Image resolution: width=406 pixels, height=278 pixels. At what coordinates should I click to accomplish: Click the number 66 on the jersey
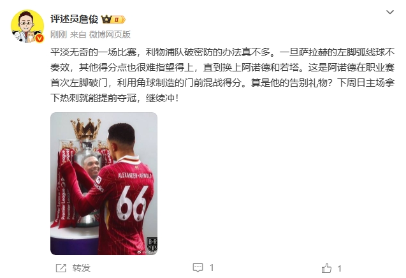(133, 203)
